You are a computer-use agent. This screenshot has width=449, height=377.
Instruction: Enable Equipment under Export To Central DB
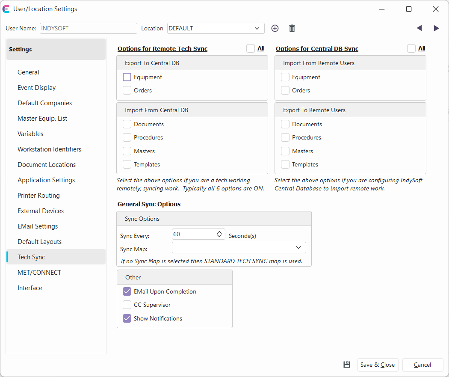click(x=127, y=77)
